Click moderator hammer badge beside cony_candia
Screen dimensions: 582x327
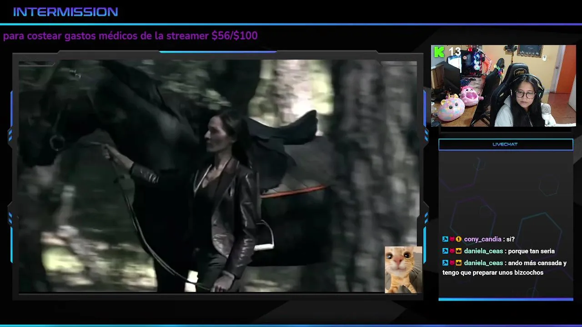445,239
